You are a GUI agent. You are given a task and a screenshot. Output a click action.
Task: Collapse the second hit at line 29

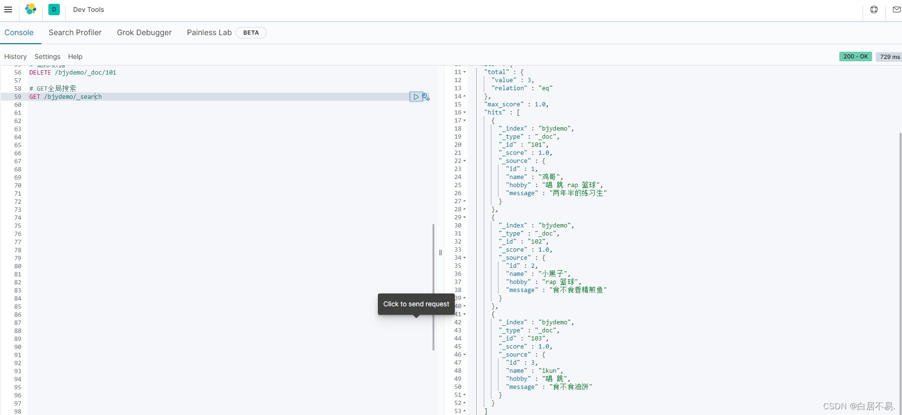click(465, 217)
